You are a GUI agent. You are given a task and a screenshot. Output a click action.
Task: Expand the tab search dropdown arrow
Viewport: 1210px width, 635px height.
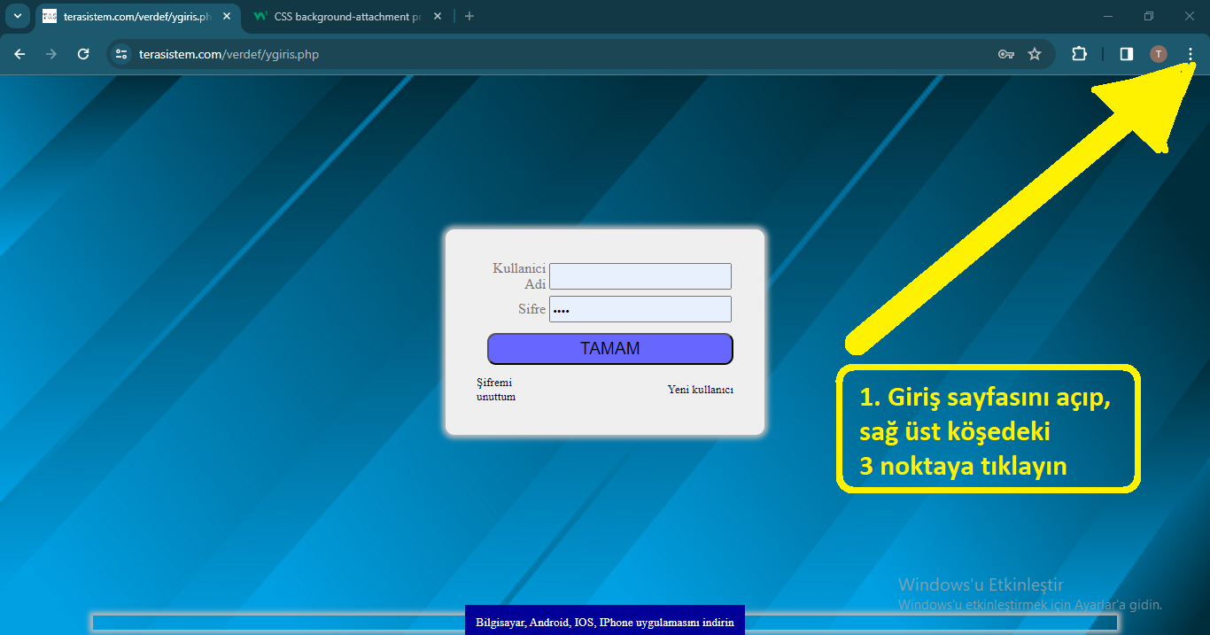pyautogui.click(x=17, y=16)
